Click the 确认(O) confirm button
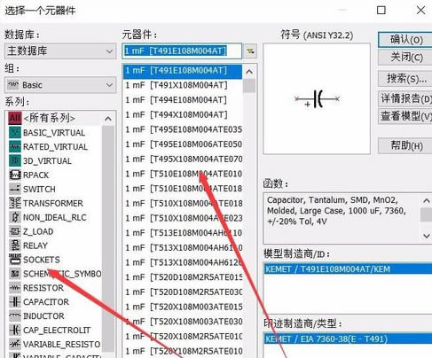The image size is (432, 358). (405, 40)
